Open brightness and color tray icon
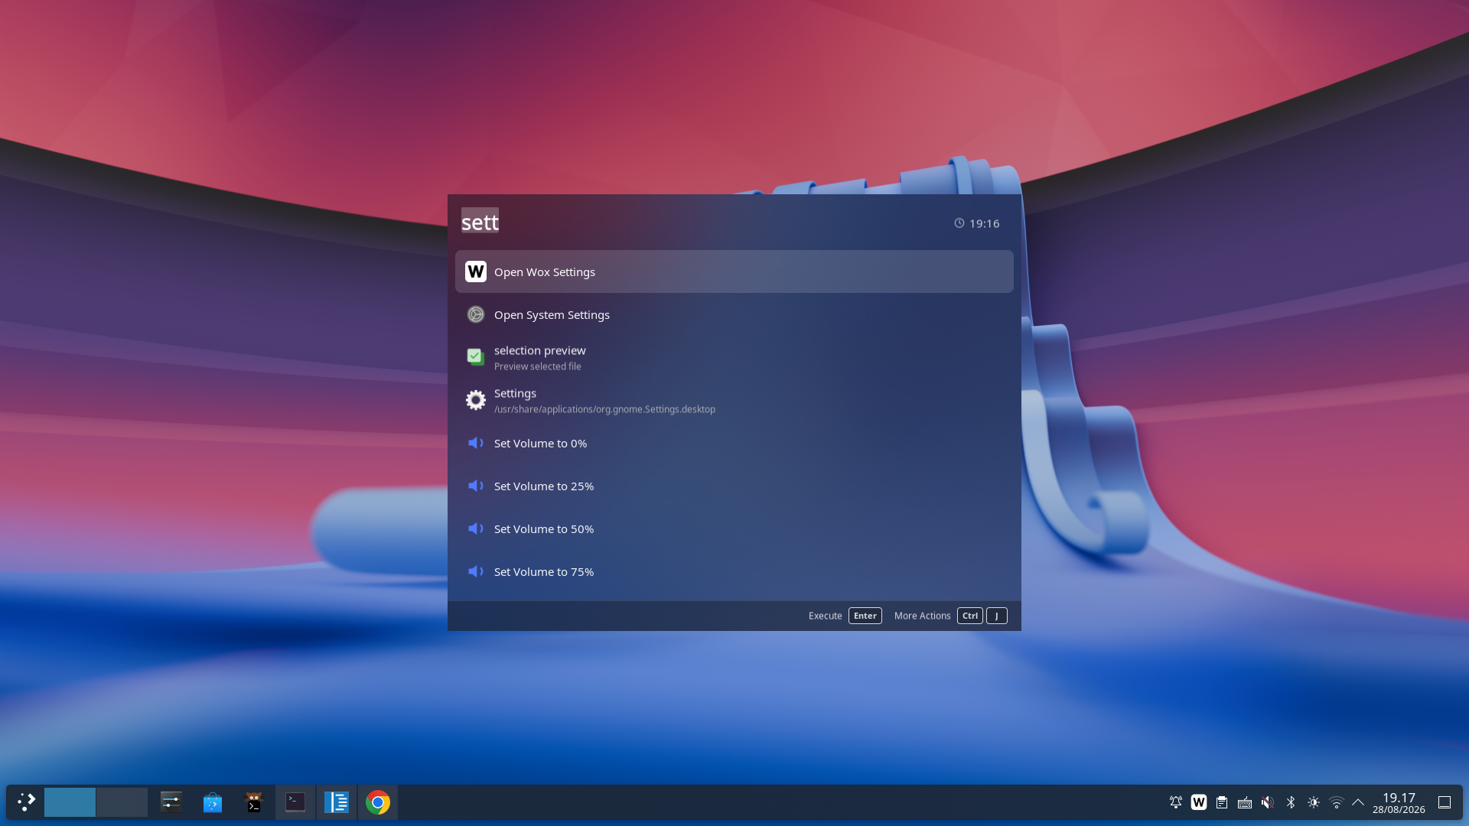This screenshot has height=826, width=1469. point(1314,802)
